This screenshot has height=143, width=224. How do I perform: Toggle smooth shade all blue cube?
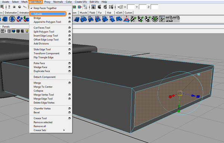pyautogui.click(x=13, y=31)
